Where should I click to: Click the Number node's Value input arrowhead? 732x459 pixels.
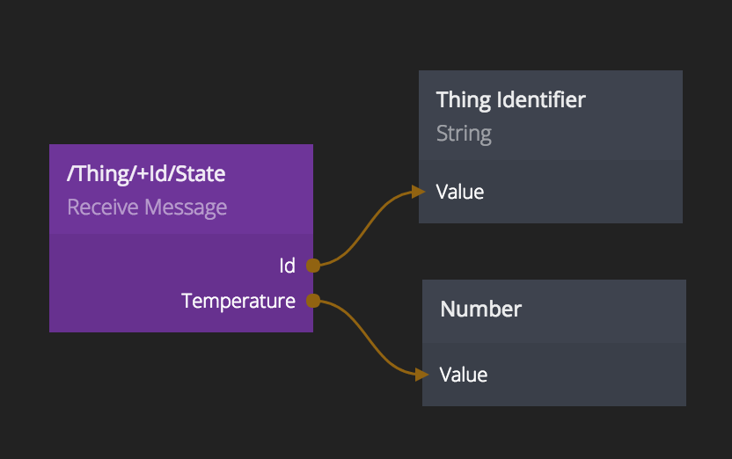(x=422, y=375)
